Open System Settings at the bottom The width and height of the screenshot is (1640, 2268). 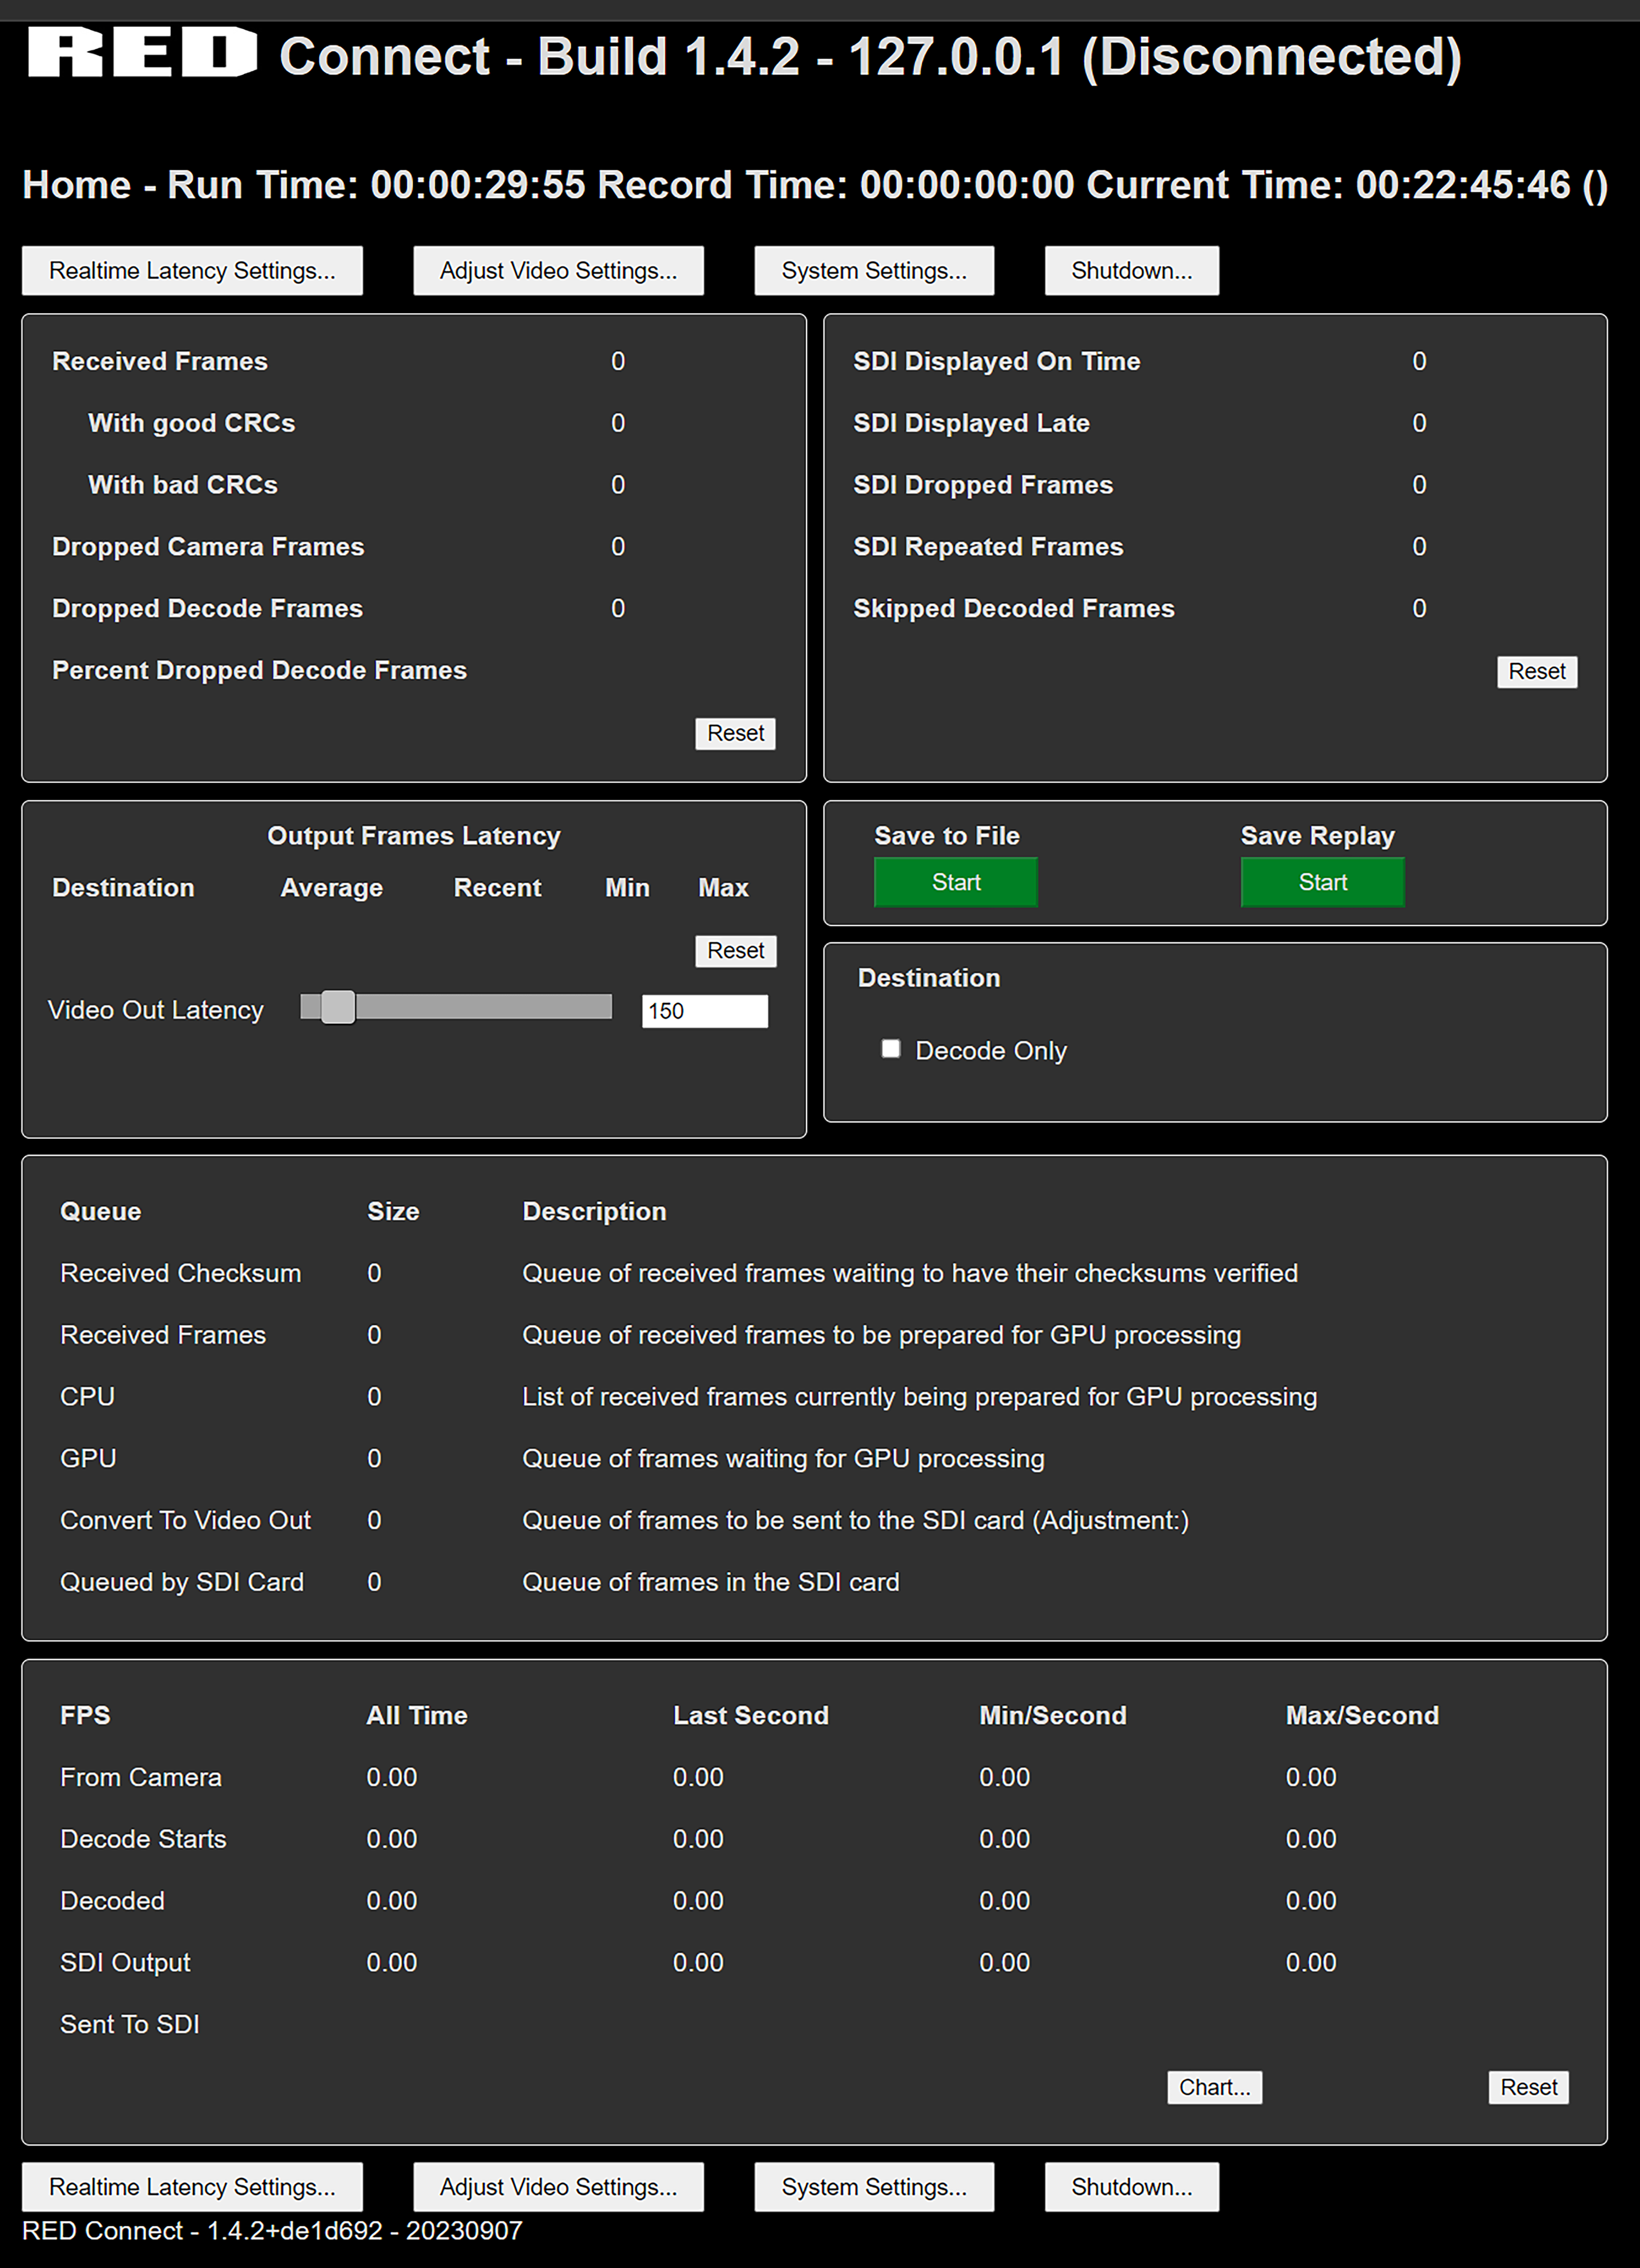[x=874, y=2187]
